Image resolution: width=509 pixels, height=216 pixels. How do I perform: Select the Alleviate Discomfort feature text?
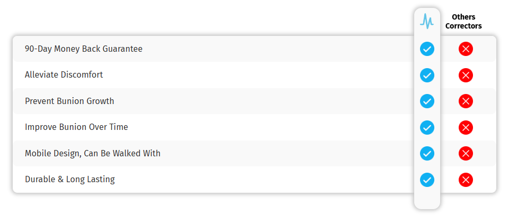click(64, 75)
